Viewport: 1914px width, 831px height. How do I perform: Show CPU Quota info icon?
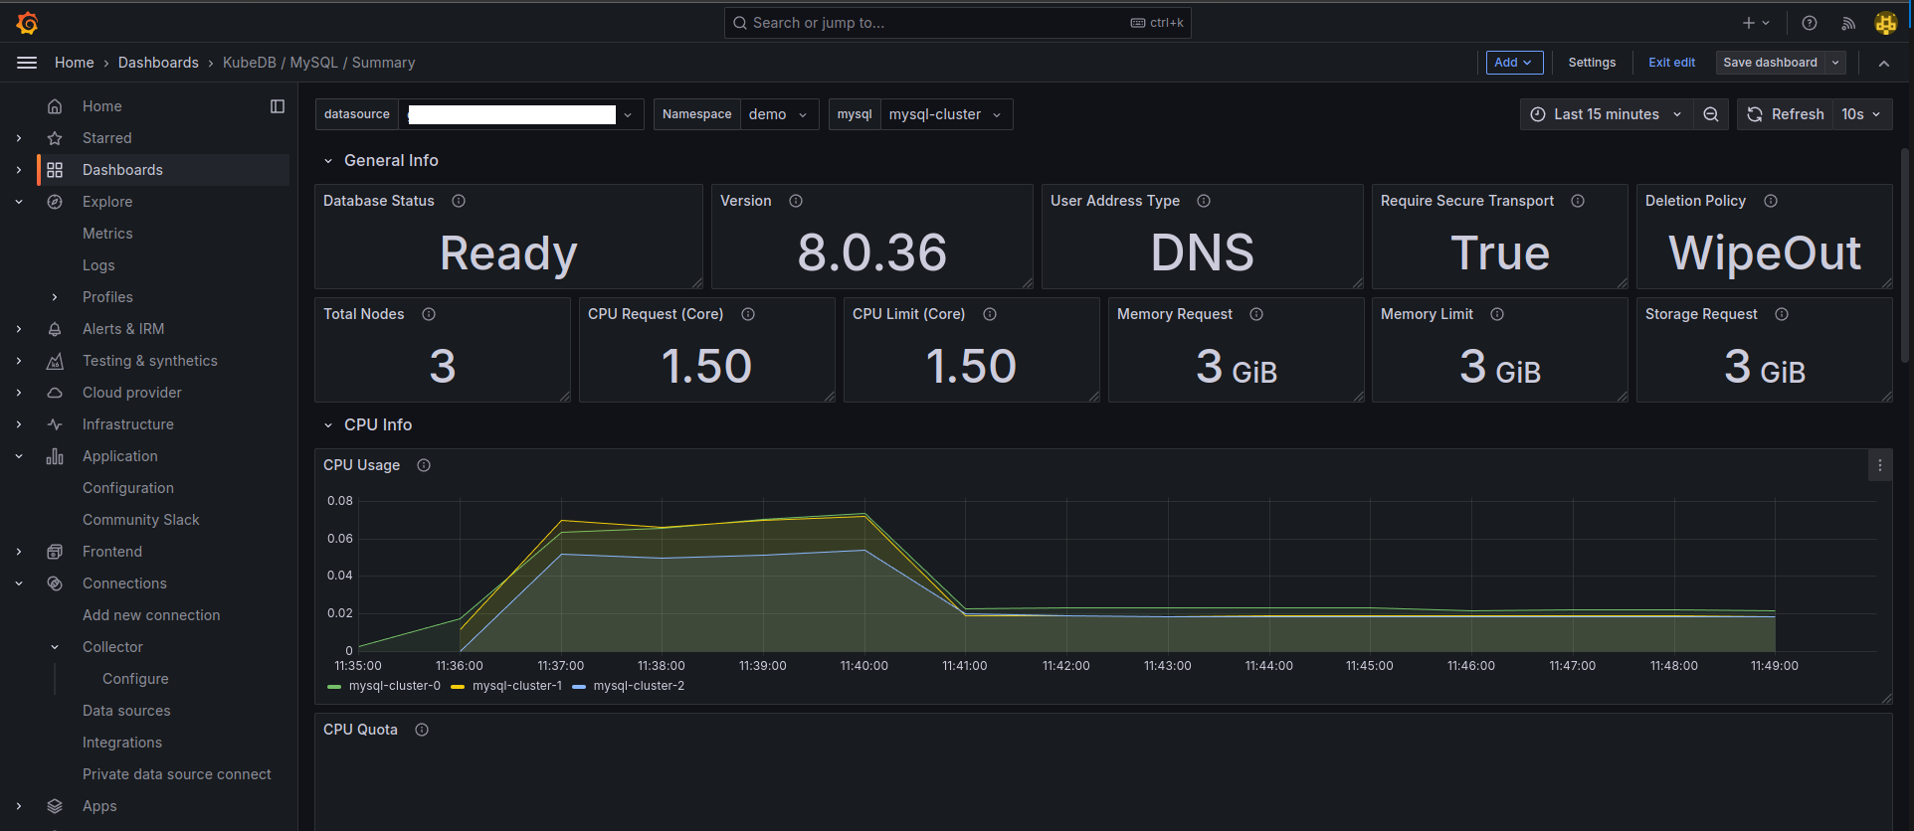tap(422, 730)
